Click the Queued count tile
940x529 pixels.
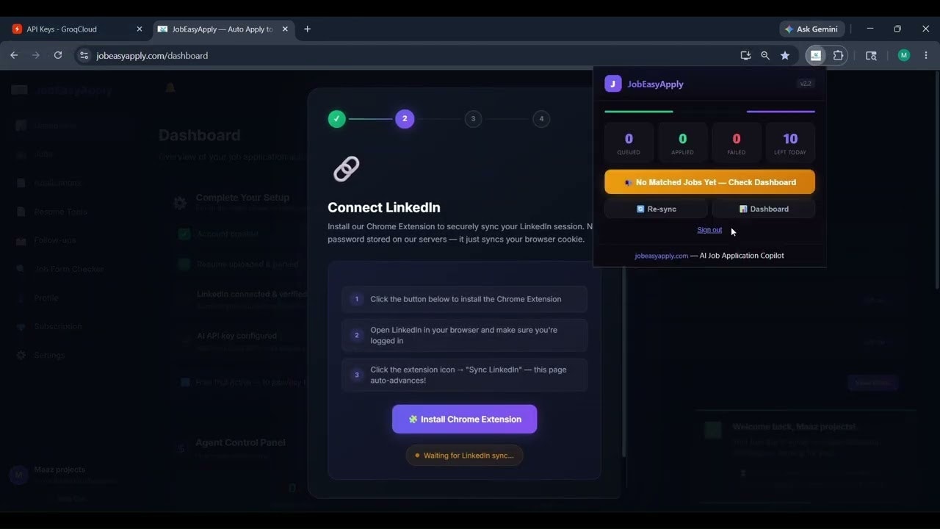point(629,143)
